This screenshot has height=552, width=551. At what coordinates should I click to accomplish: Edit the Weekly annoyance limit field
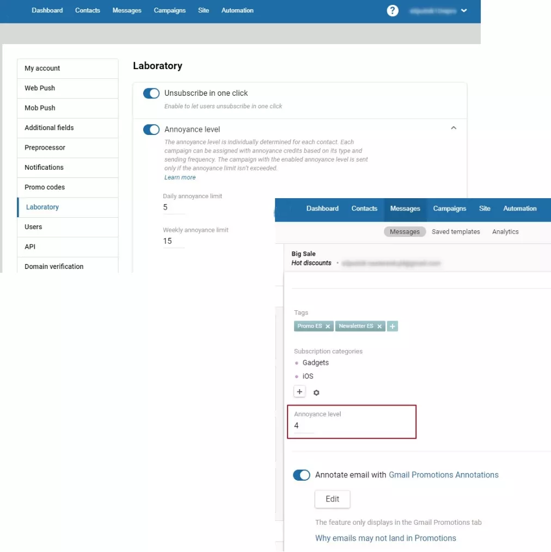pos(174,241)
